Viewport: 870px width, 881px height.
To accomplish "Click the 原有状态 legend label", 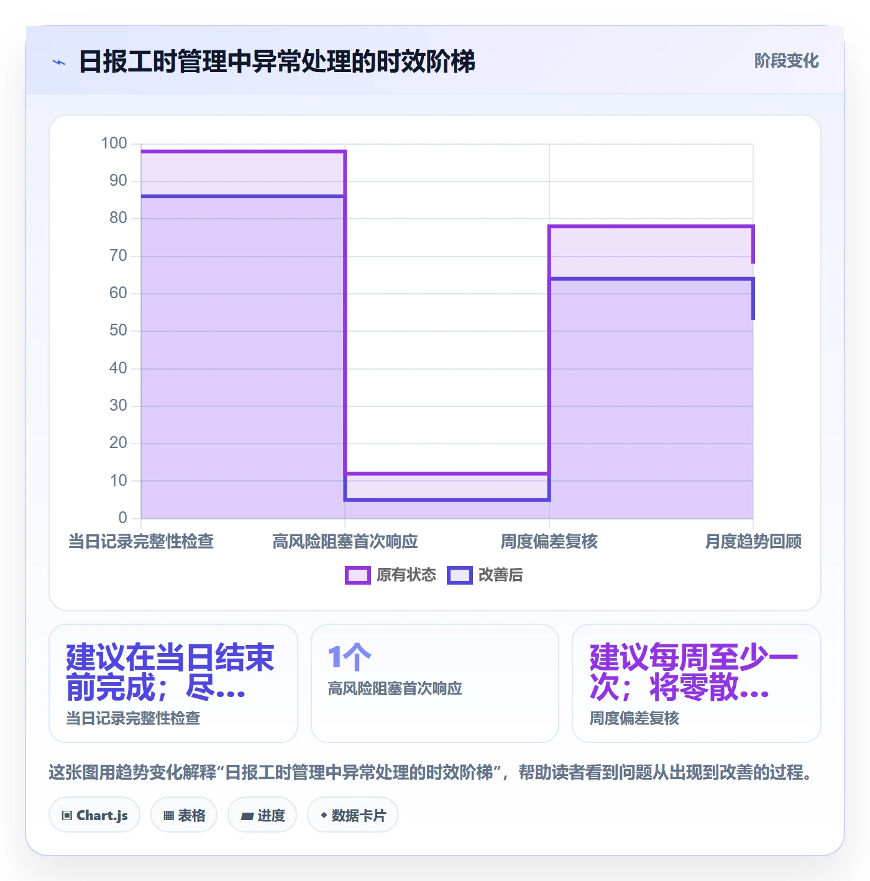I will pos(406,575).
